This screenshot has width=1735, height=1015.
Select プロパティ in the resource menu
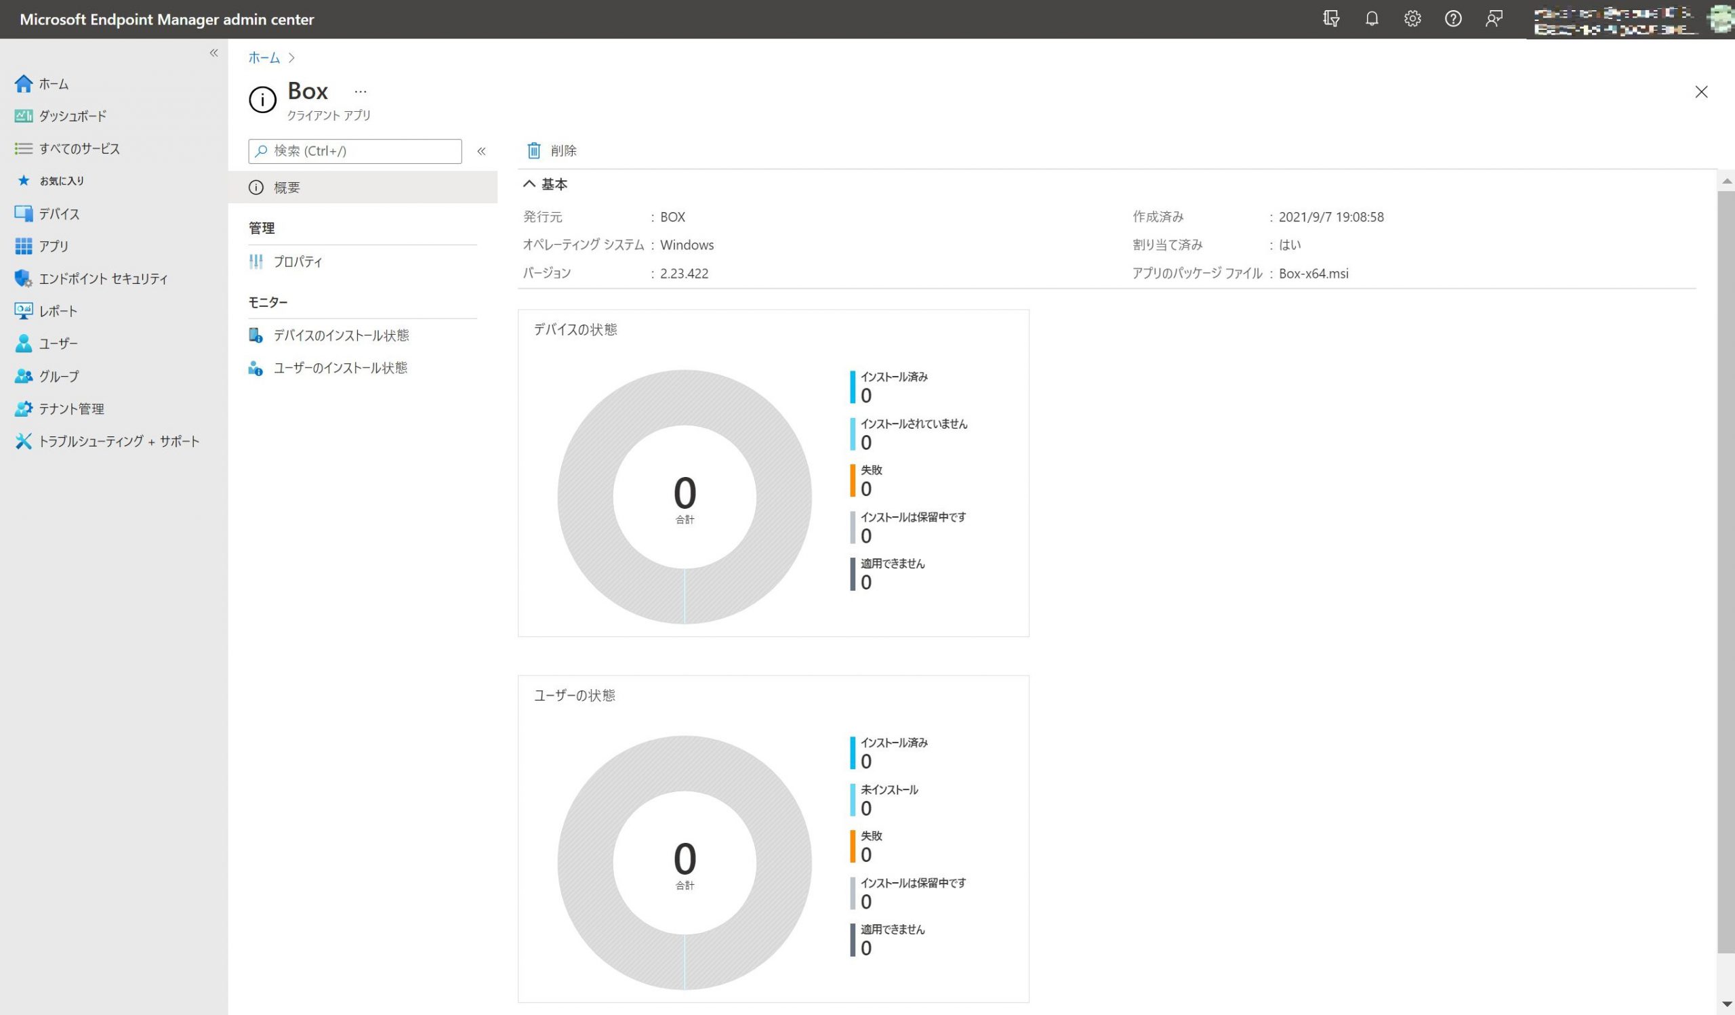click(x=298, y=262)
